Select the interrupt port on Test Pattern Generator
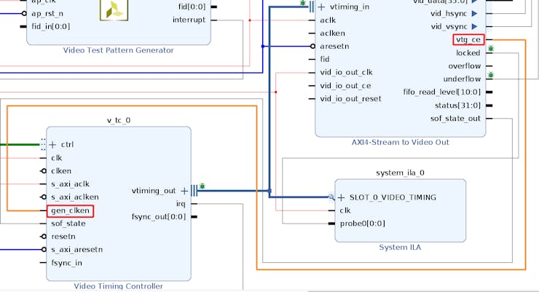 coord(189,20)
